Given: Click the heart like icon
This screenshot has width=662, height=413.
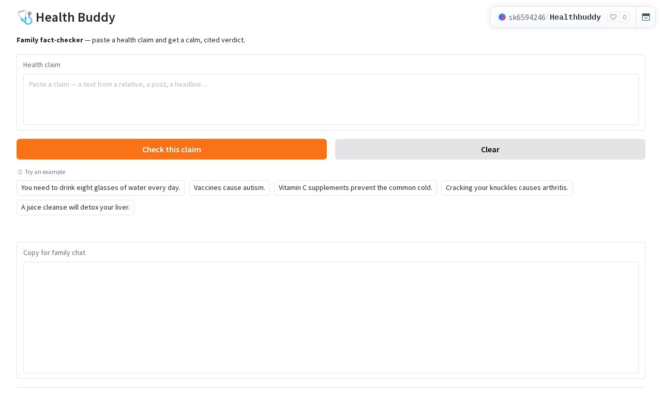Looking at the screenshot, I should pos(613,17).
